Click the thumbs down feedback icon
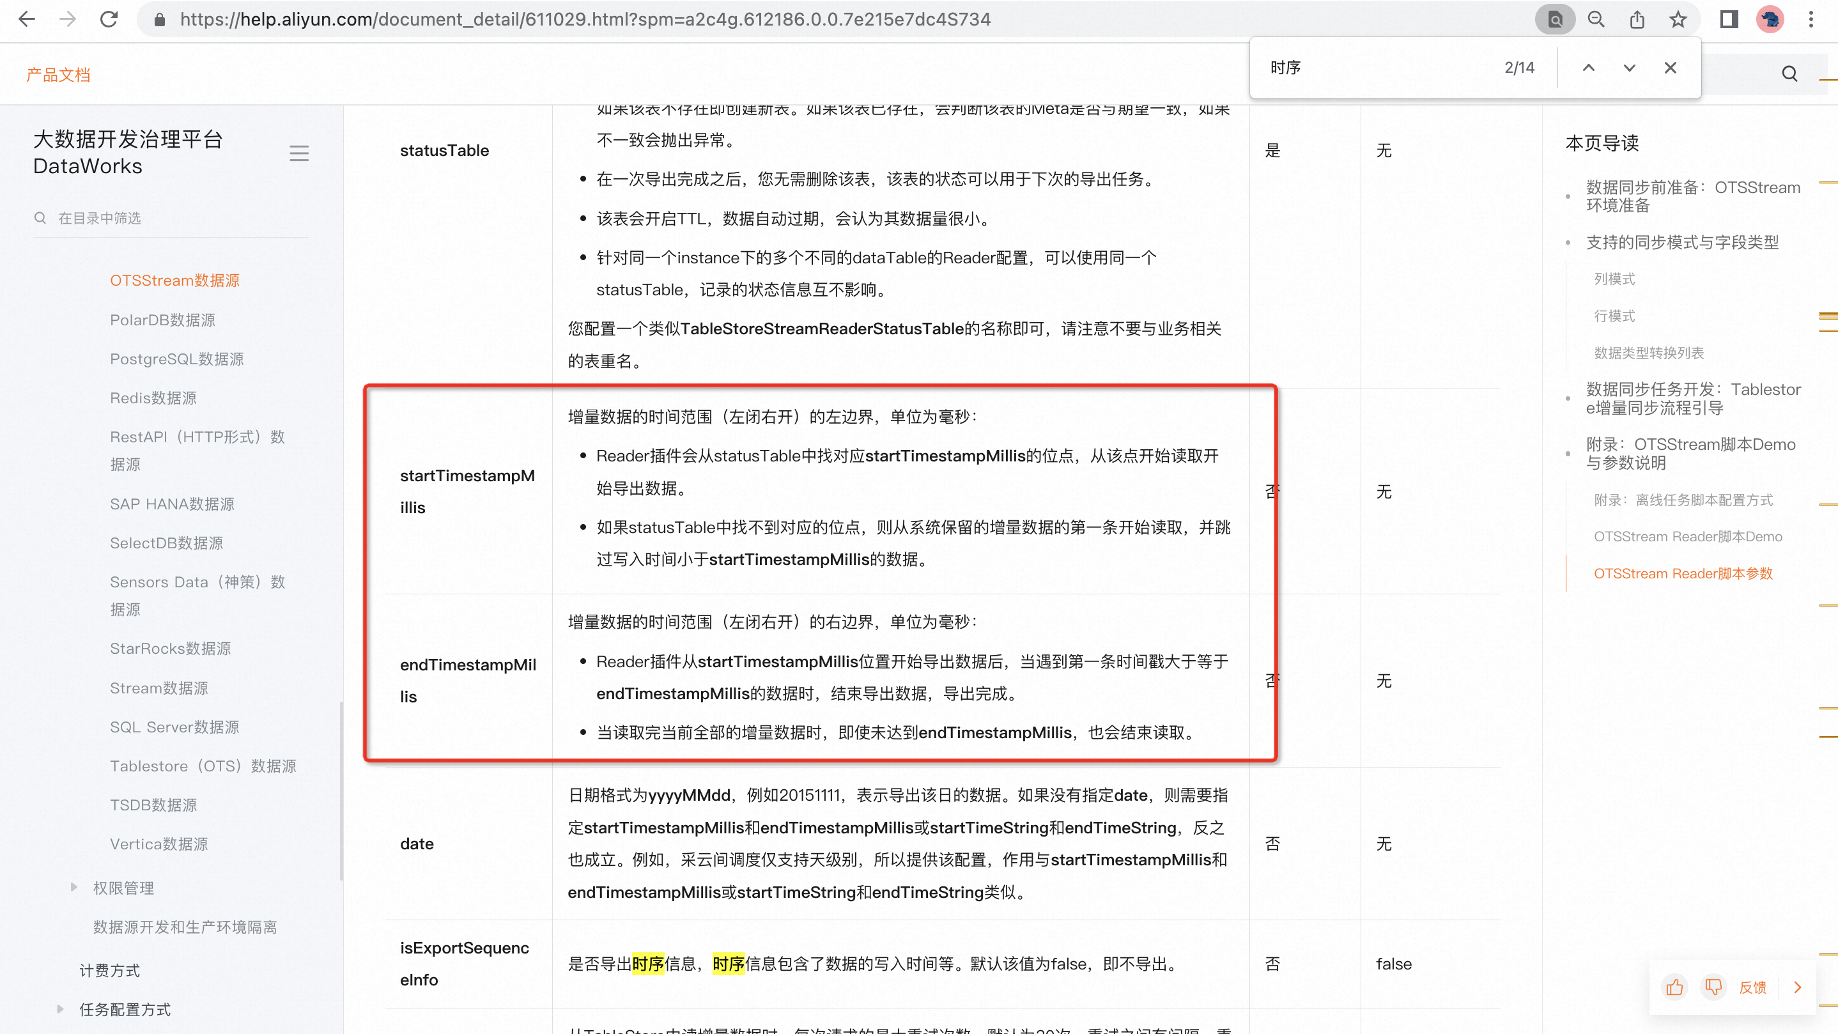The image size is (1838, 1034). point(1713,987)
